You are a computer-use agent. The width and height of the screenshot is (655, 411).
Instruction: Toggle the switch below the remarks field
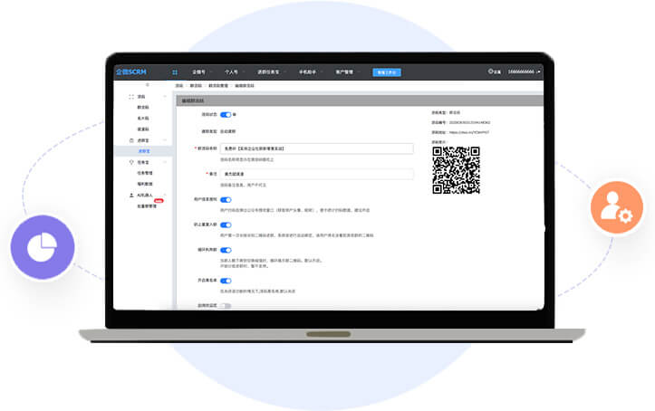226,199
